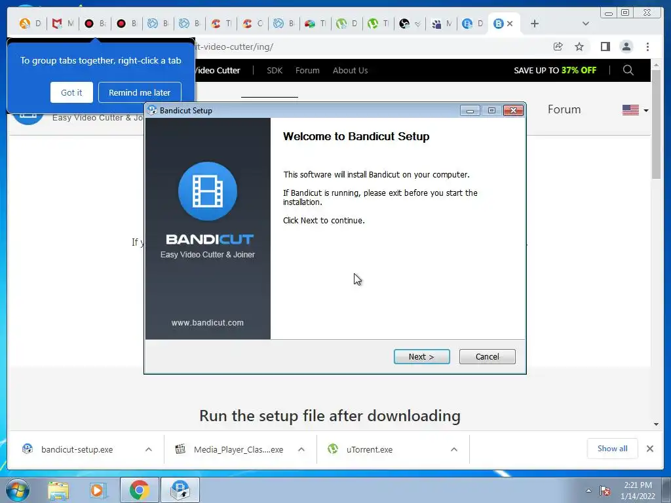Open Windows Media Player from taskbar
The image size is (671, 503).
click(98, 491)
